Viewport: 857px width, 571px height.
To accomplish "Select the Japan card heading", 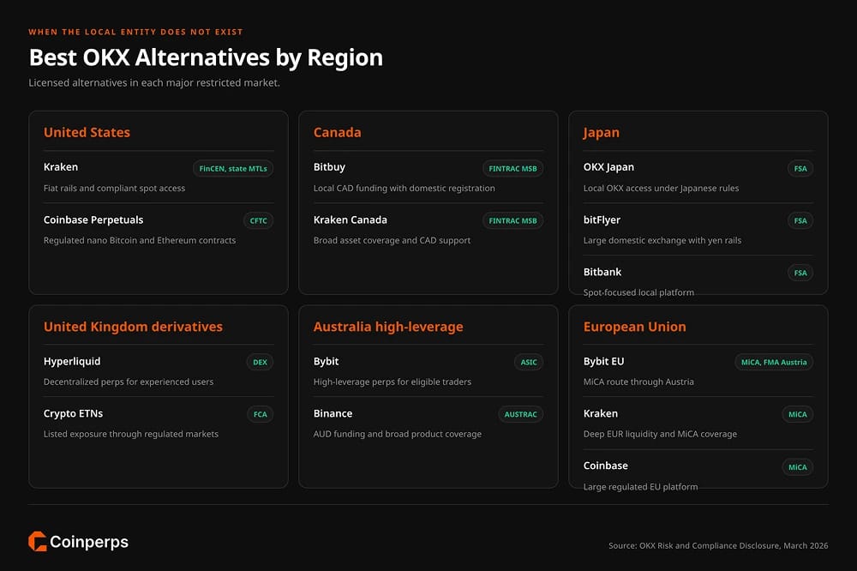I will tap(602, 133).
